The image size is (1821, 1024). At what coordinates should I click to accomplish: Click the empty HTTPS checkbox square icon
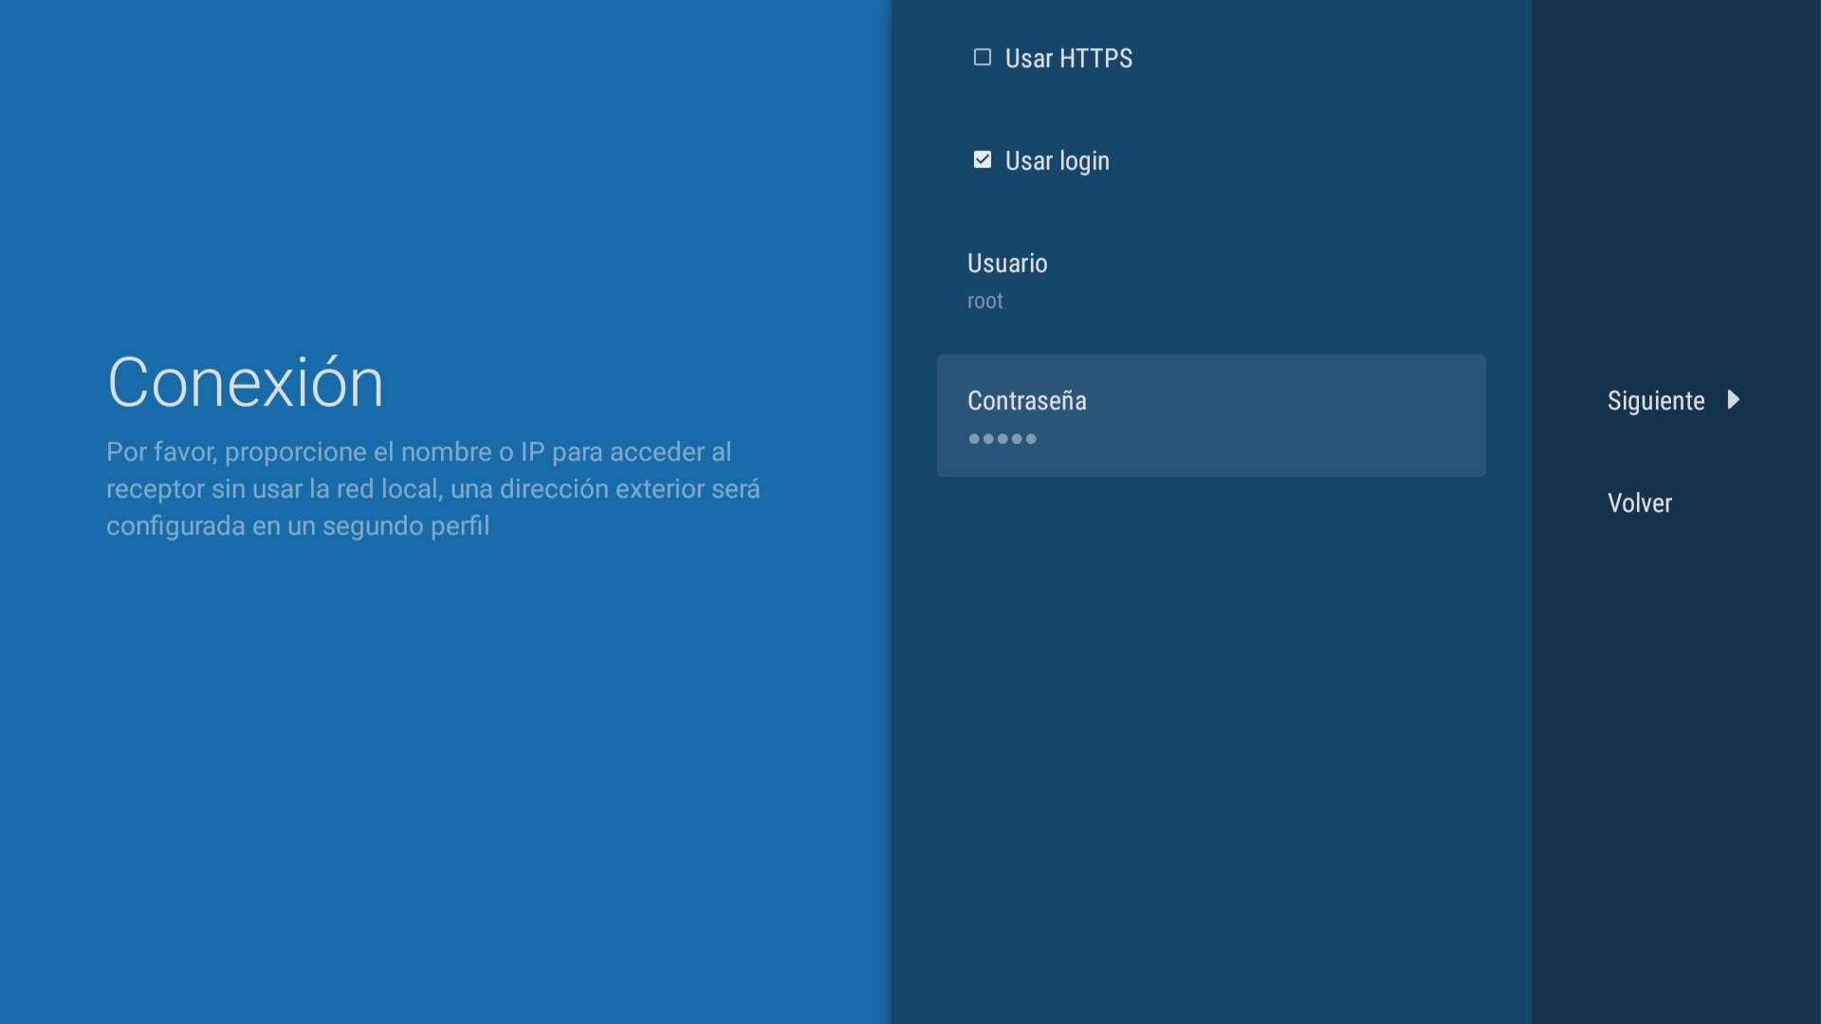point(983,58)
